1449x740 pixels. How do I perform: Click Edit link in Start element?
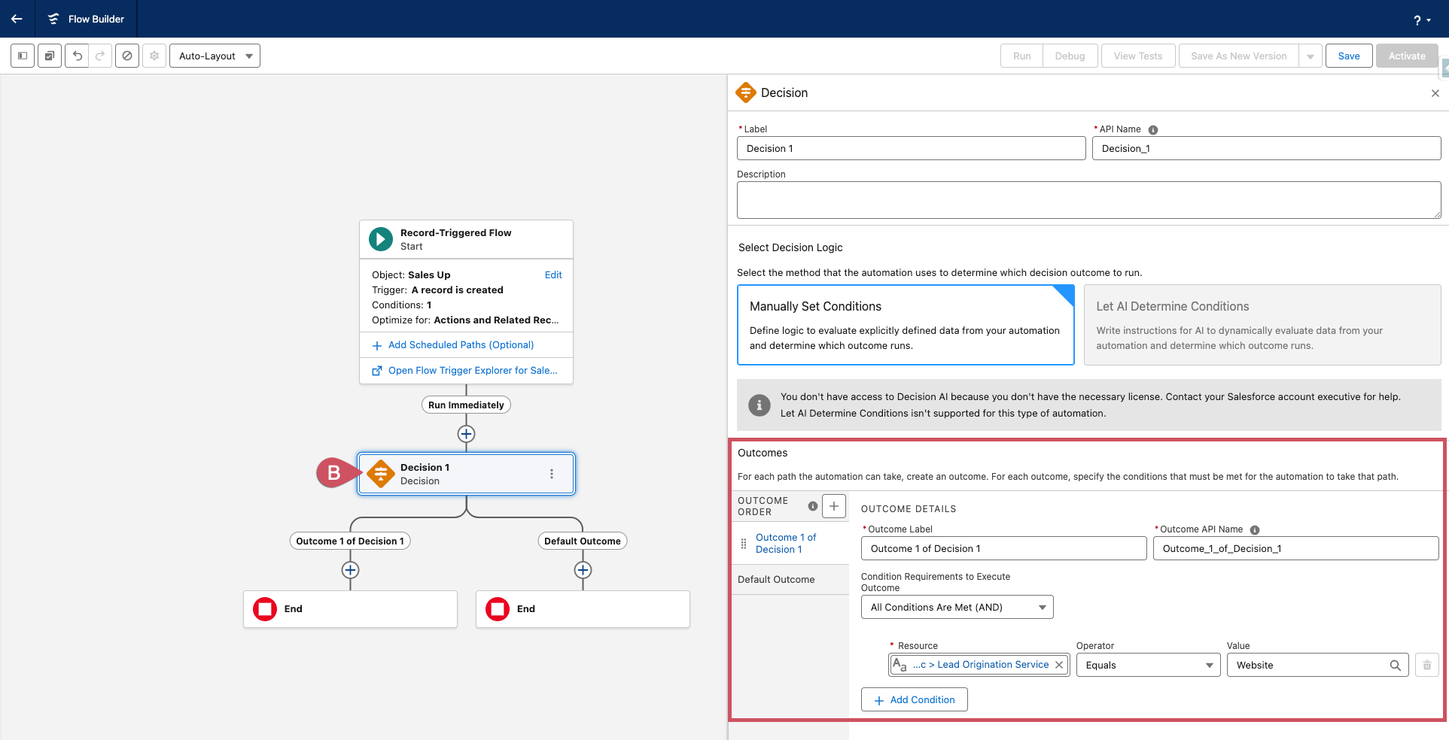(553, 274)
